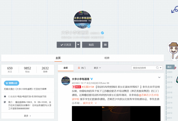Select the 全部 posts filter
Image resolution: width=178 pixels, height=121 pixels.
point(65,68)
